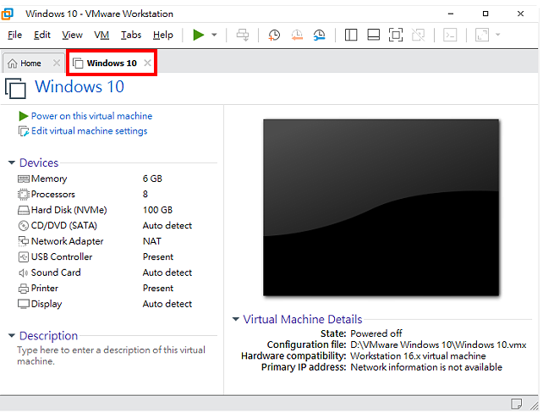This screenshot has height=413, width=543.
Task: Click the Network Adapter icon
Action: [x=23, y=241]
